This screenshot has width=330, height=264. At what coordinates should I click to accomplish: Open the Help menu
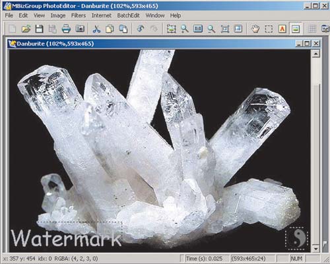pos(176,15)
